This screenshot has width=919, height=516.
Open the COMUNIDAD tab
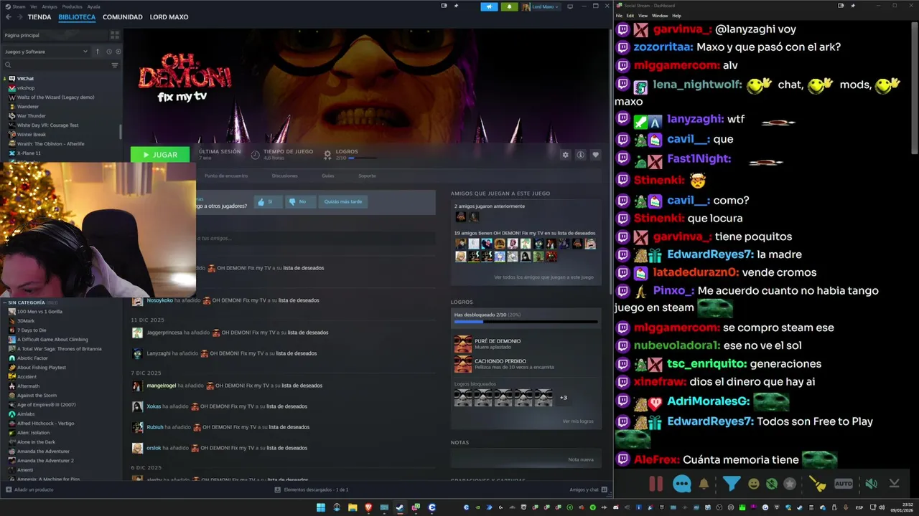[x=122, y=17]
